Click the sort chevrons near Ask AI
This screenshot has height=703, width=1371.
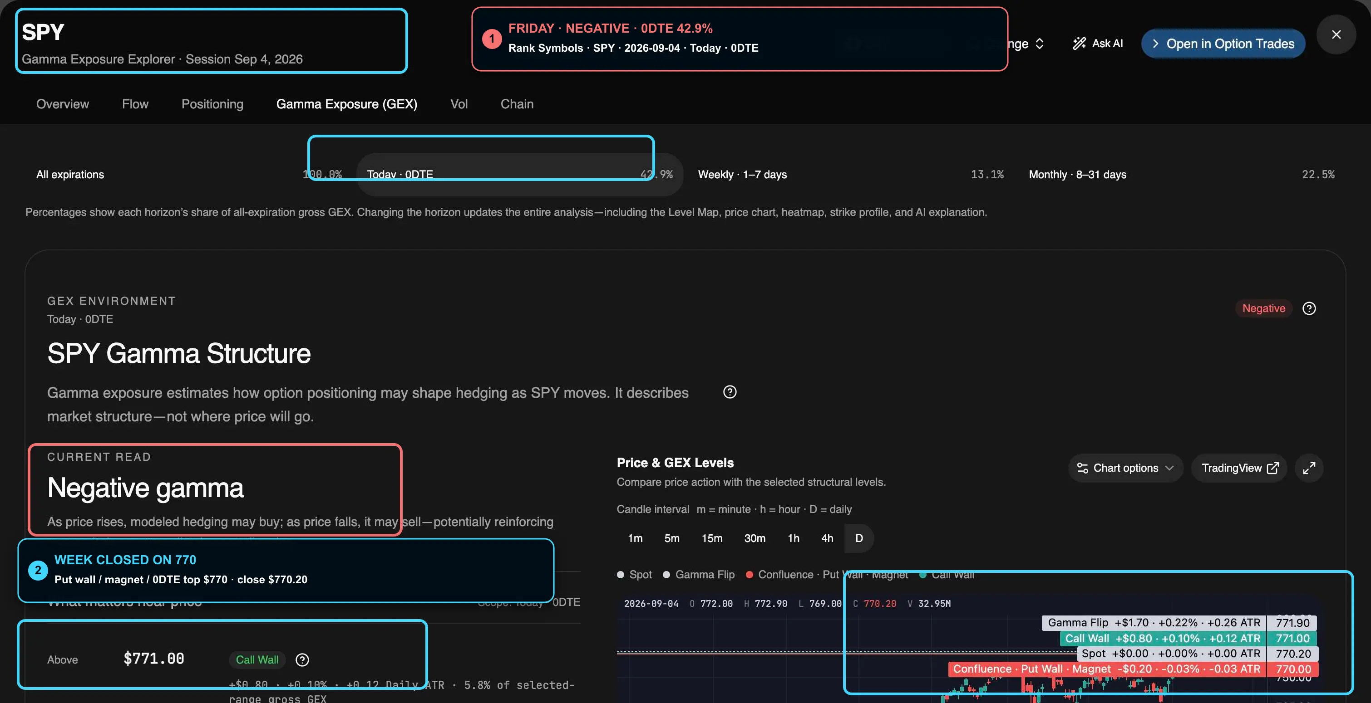pos(1040,44)
